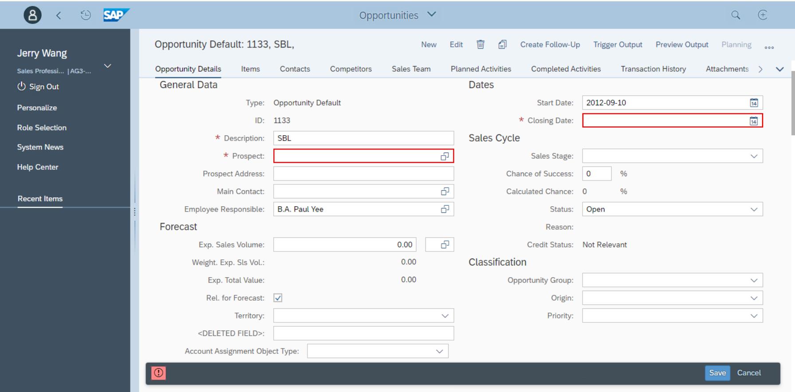The width and height of the screenshot is (795, 392).
Task: Open the Sales Stage dropdown
Action: (754, 156)
